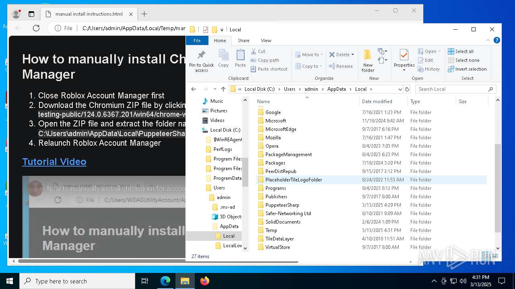Switch to the Home ribbon tab
The height and width of the screenshot is (289, 515).
click(220, 41)
